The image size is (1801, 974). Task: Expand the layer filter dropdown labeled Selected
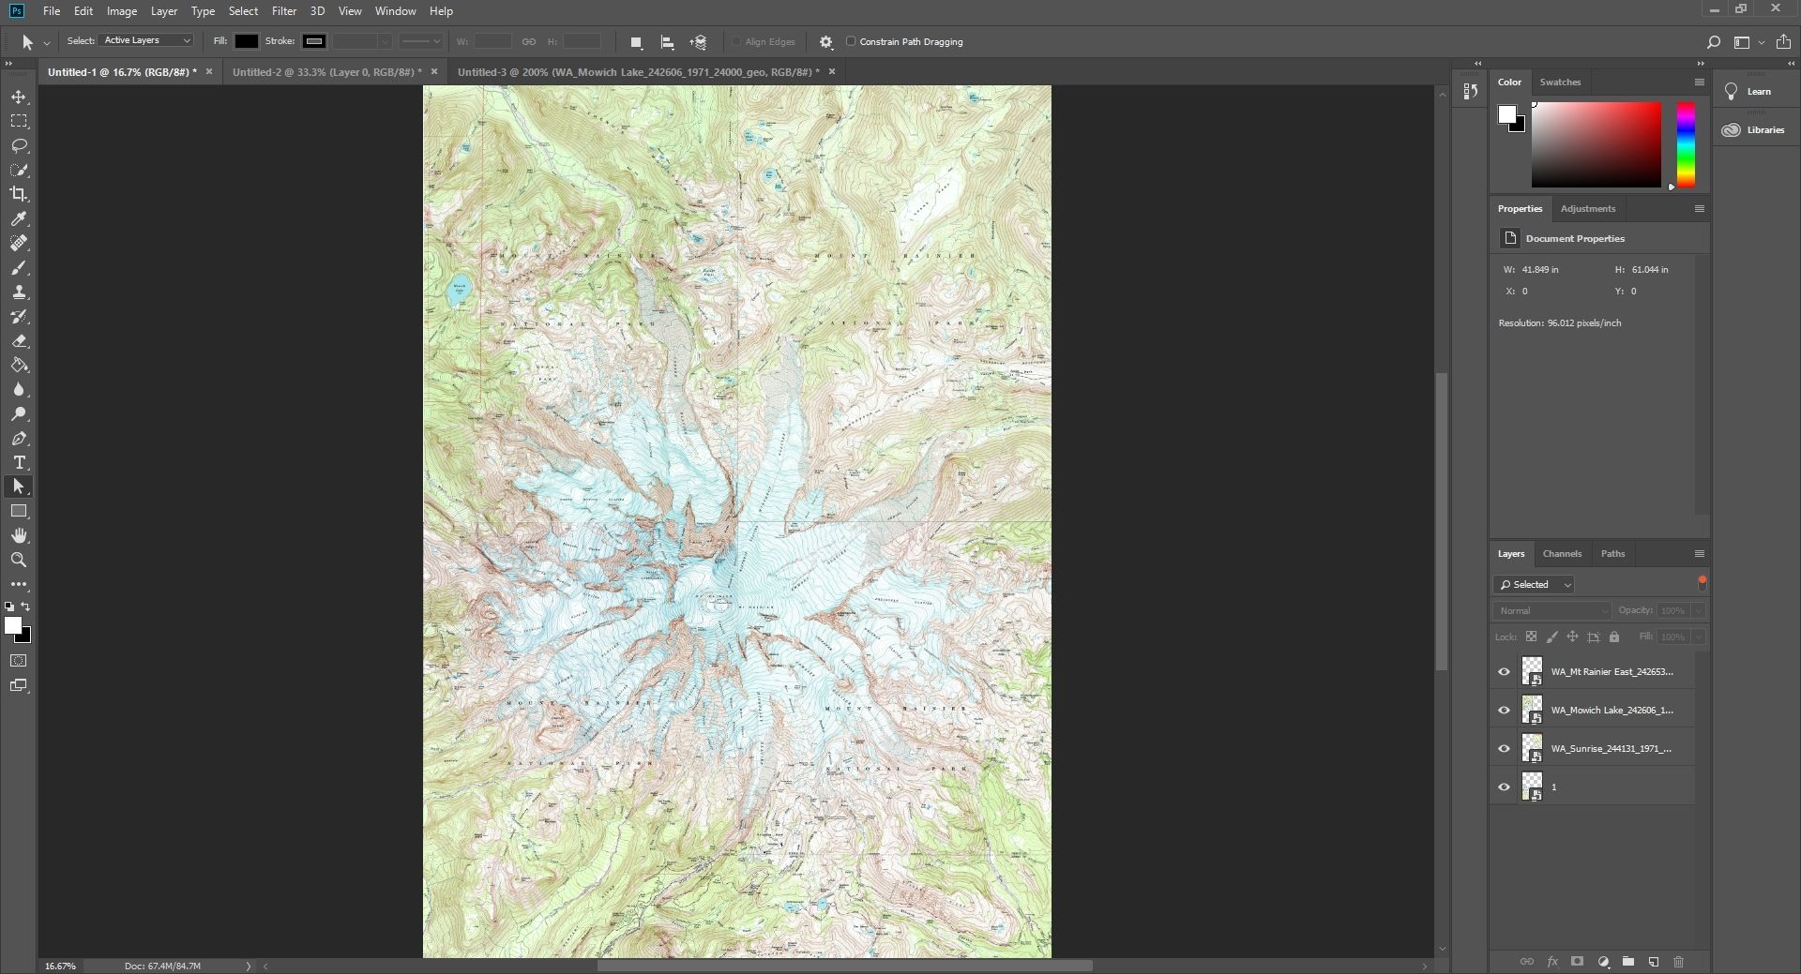pyautogui.click(x=1533, y=584)
